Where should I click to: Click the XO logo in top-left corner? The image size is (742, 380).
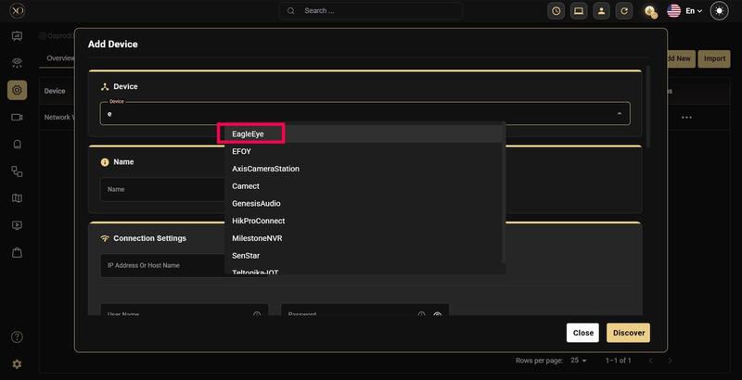tap(17, 10)
